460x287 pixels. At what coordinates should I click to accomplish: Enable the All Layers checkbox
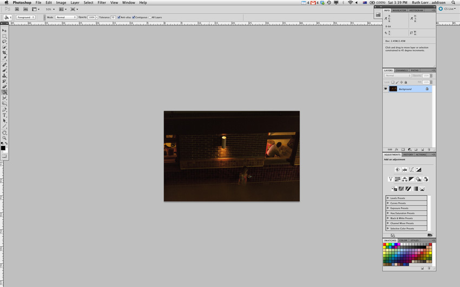[x=150, y=17]
